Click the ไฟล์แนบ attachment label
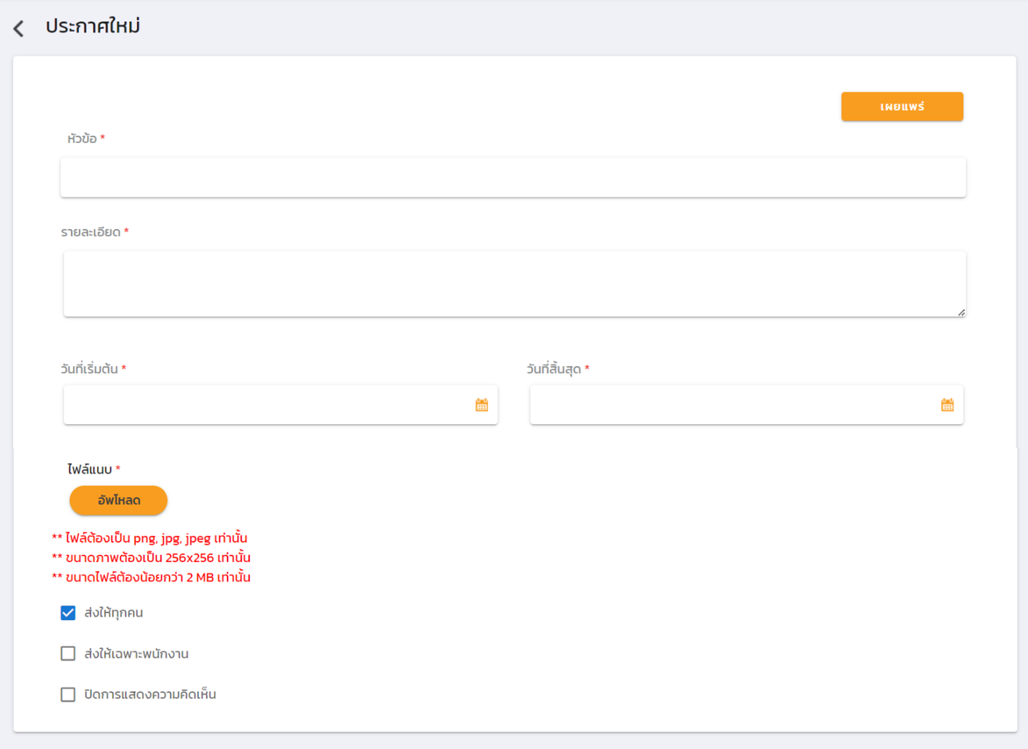 click(90, 469)
